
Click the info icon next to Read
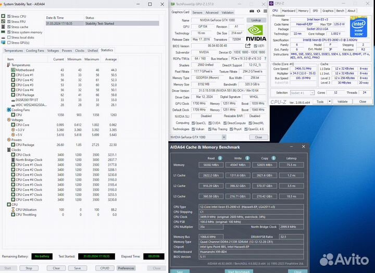[220, 158]
